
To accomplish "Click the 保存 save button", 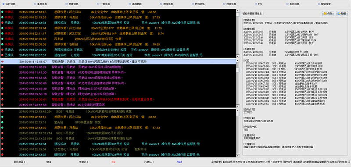I will [x=328, y=14].
